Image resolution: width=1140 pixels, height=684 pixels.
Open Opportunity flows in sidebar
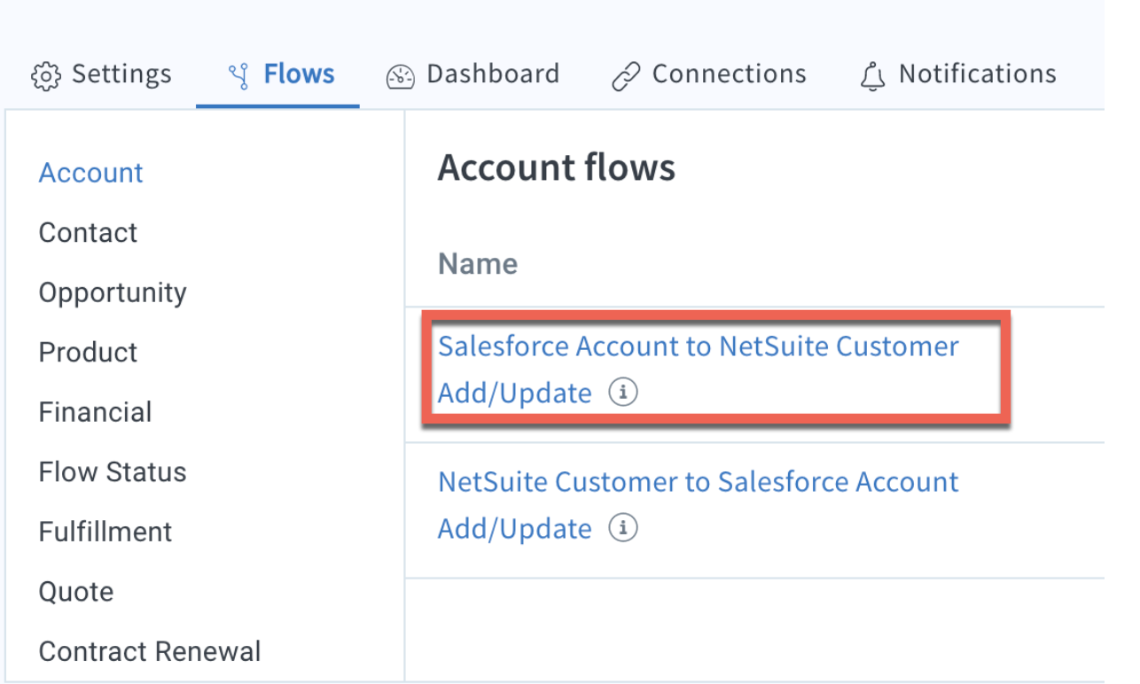(113, 293)
